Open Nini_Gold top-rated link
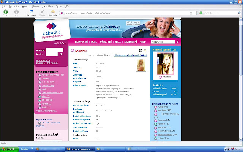Screen dimensions: 243x152 (162, 110)
